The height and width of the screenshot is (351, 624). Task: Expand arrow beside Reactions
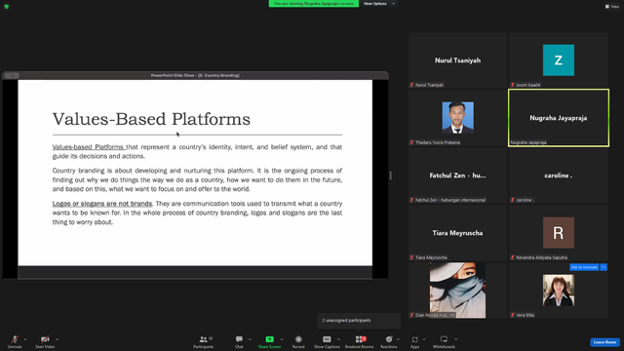398,339
